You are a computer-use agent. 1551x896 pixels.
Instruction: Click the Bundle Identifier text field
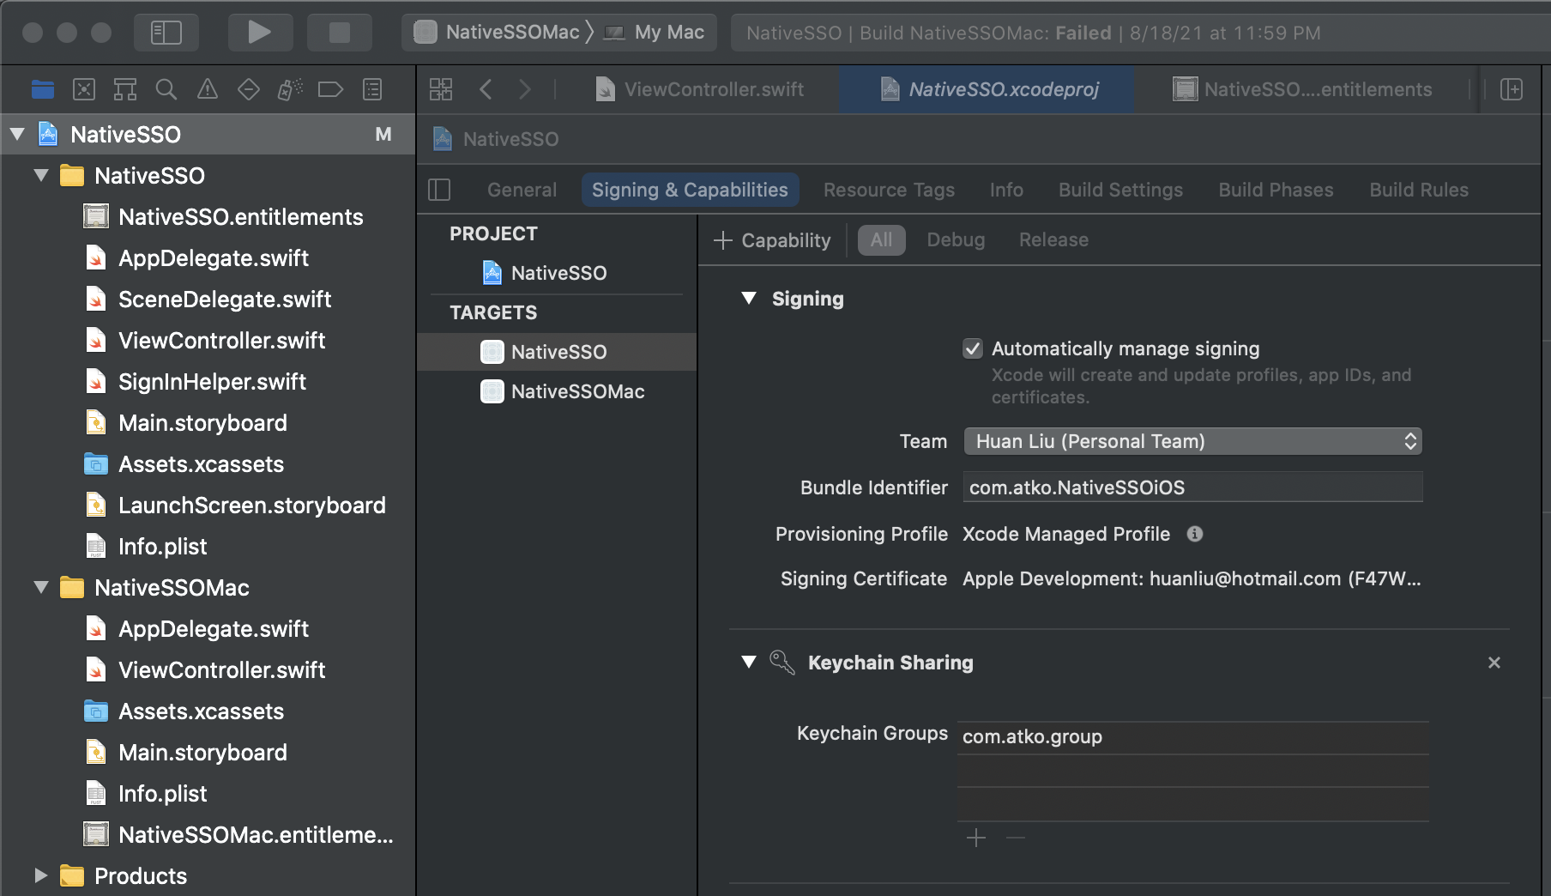click(x=1192, y=487)
